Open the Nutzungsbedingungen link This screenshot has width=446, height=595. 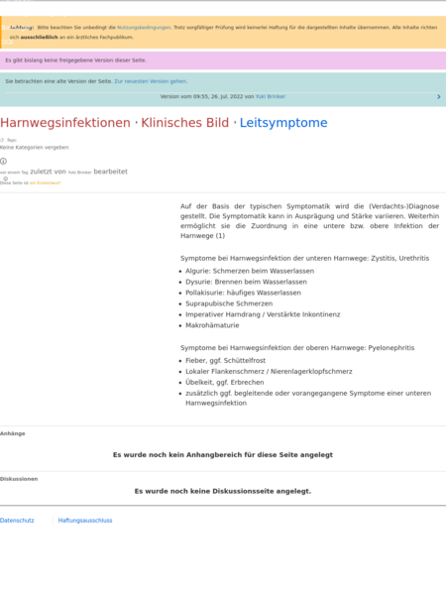click(x=144, y=28)
